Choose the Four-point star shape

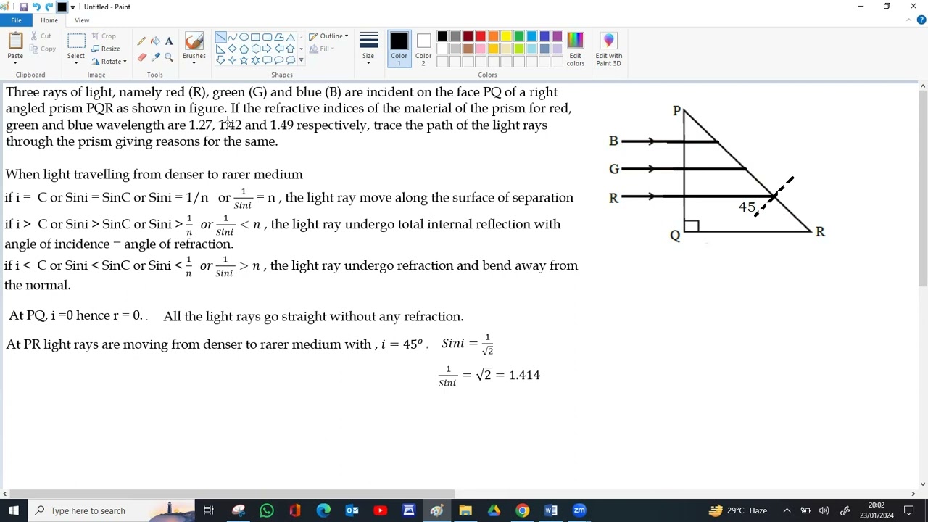(232, 60)
